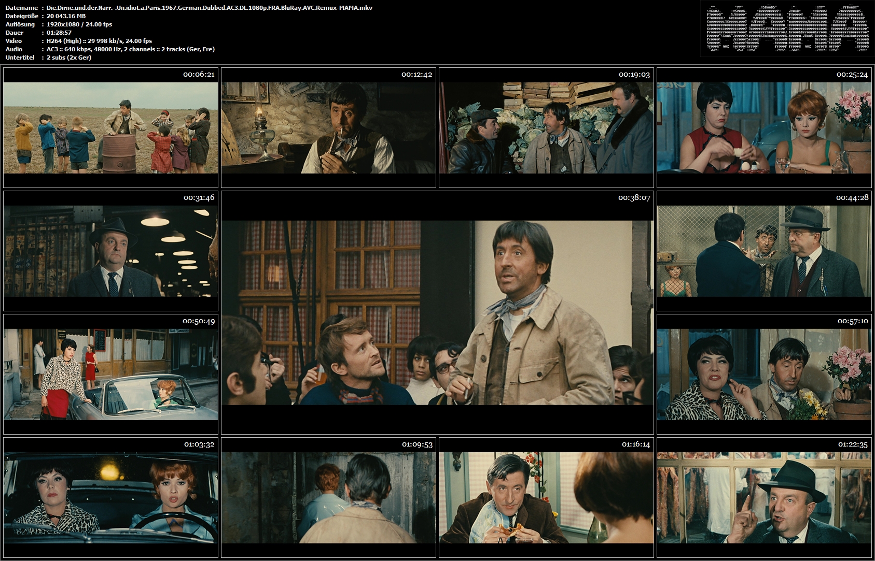The width and height of the screenshot is (875, 561).
Task: Open the thumbnail stamped 00:44:28
Action: coord(764,251)
